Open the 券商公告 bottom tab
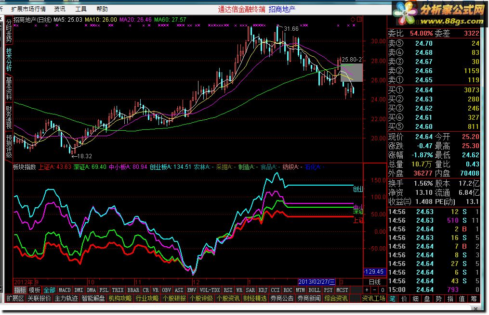The image size is (489, 315). coord(282,299)
